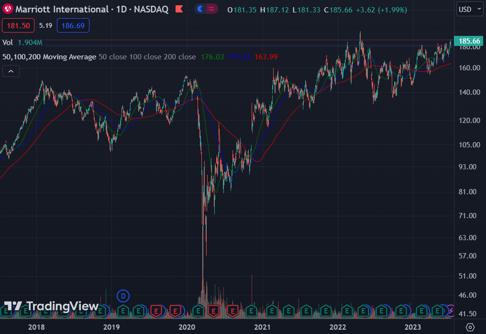
Task: Click the blue D dividend marker
Action: pos(123,296)
